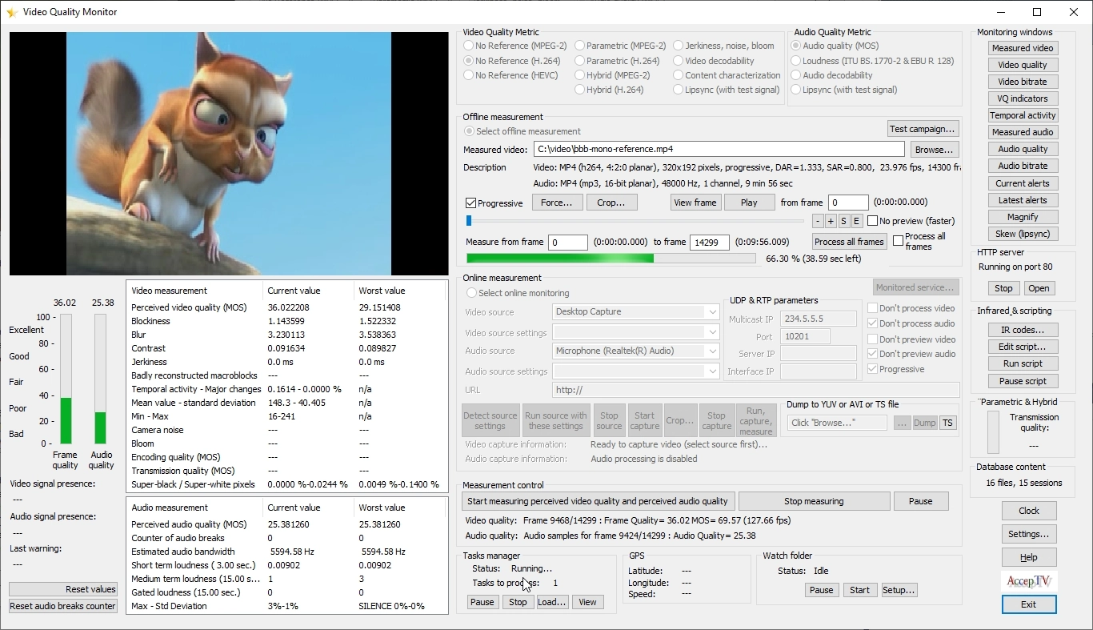Click the to frame 14299 field
Image resolution: width=1093 pixels, height=630 pixels.
click(x=710, y=243)
